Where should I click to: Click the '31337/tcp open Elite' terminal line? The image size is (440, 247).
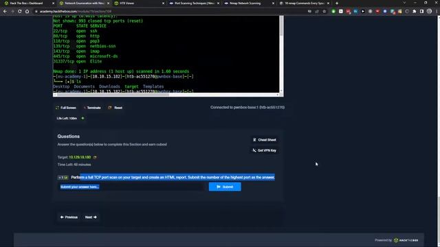coord(78,61)
